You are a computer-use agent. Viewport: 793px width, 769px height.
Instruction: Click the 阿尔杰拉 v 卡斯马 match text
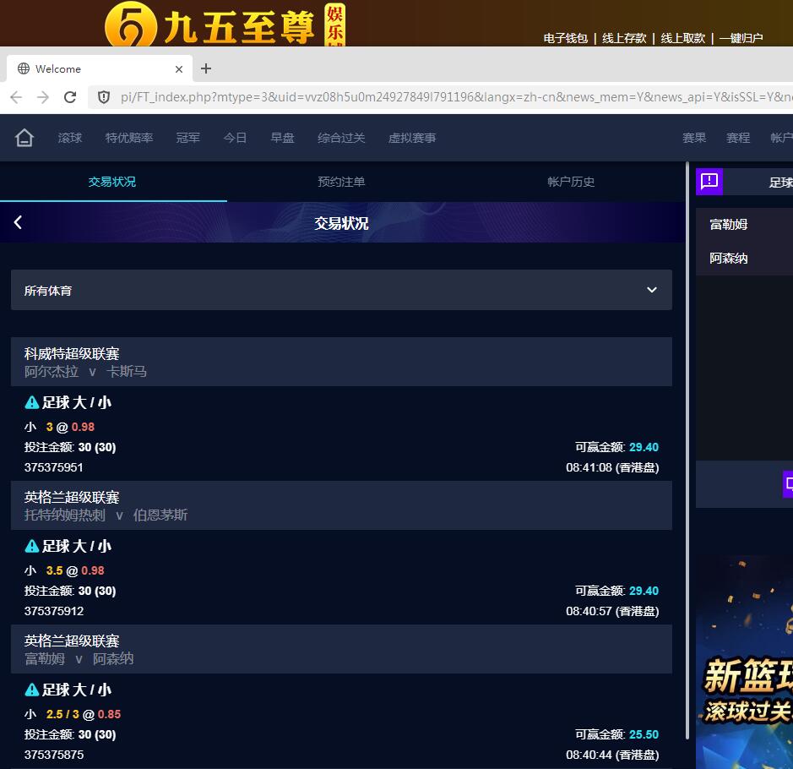coord(85,371)
